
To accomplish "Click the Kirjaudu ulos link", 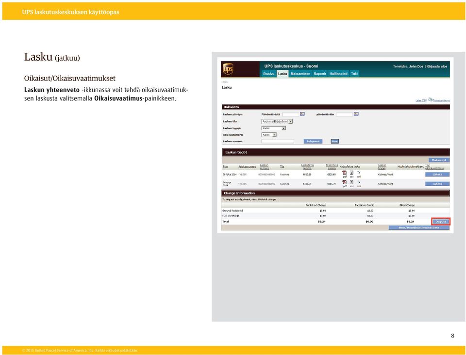I will [436, 66].
